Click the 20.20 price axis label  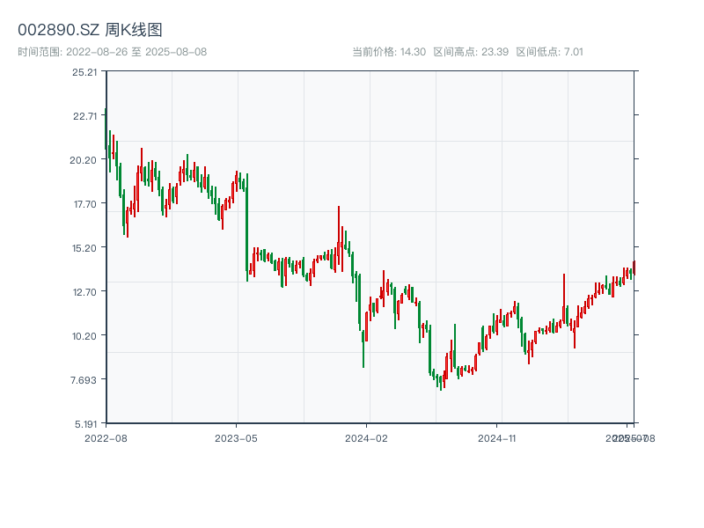pyautogui.click(x=85, y=159)
